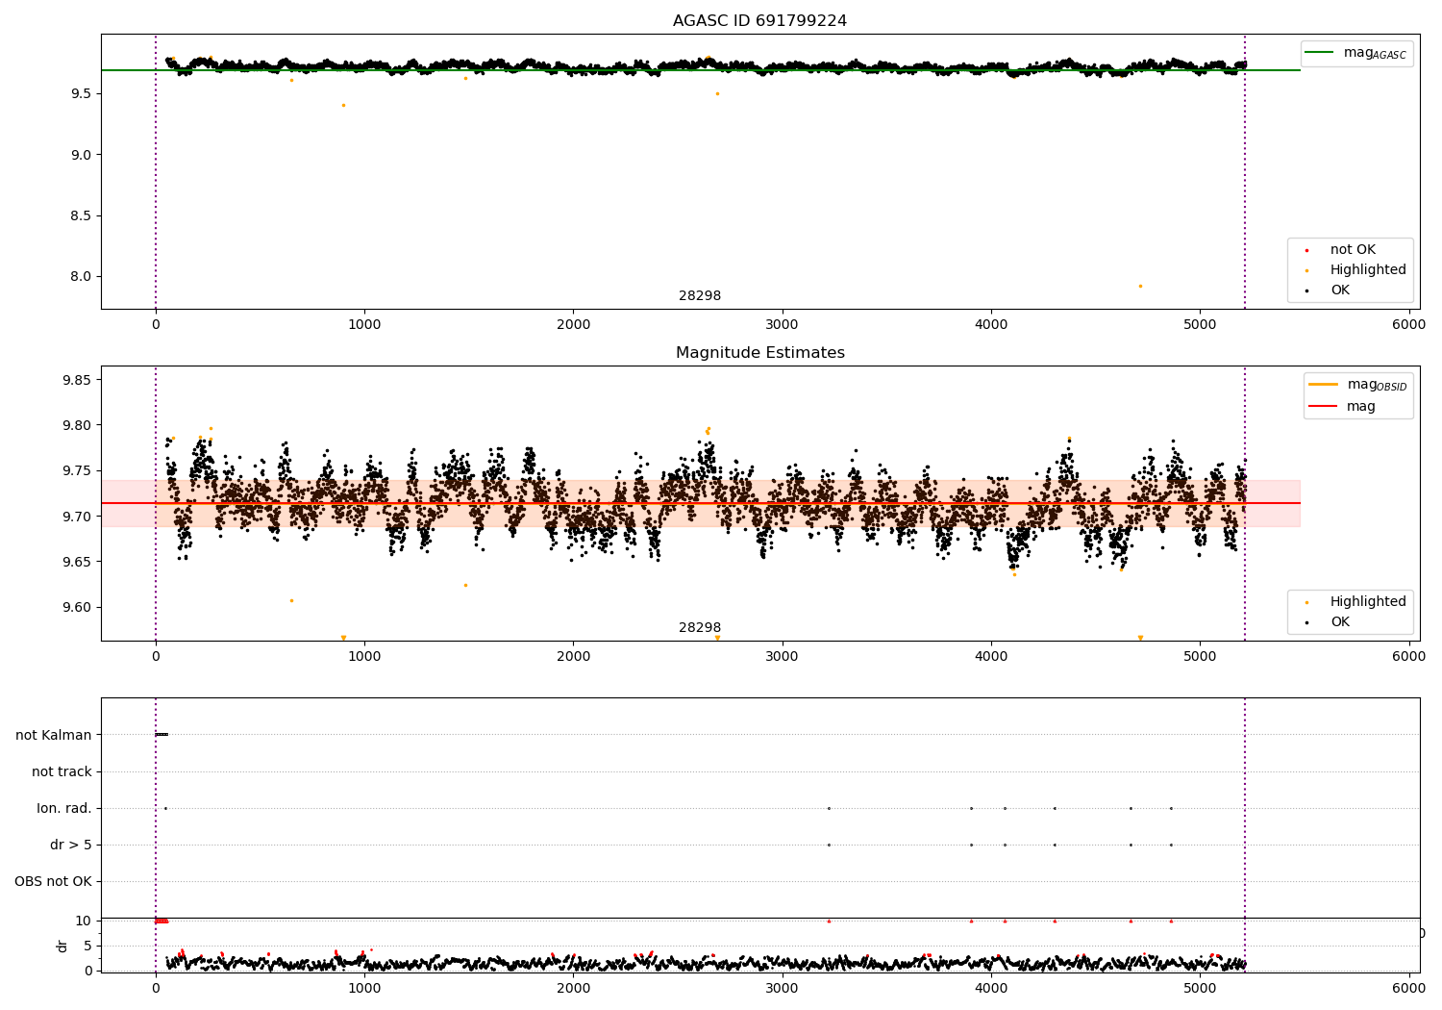Click the 'not OK' legend entry in the top plot
Screen dimensions: 1442x1010
(1353, 250)
